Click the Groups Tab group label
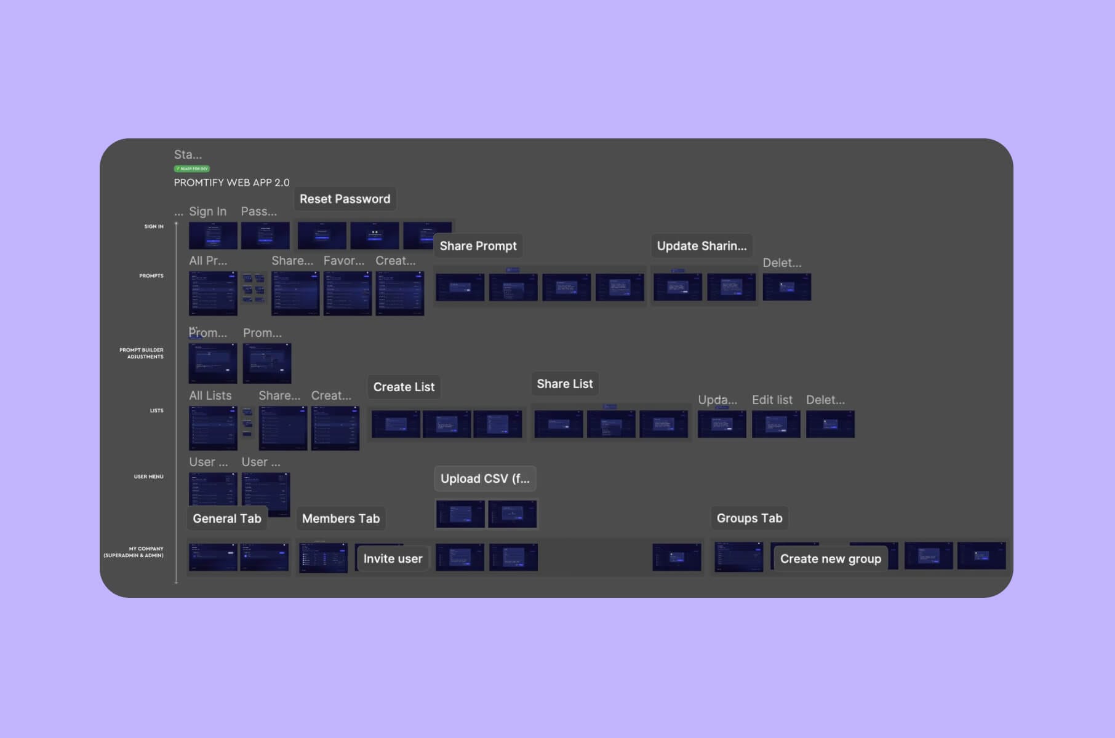Screen dimensions: 1115x738 click(749, 518)
